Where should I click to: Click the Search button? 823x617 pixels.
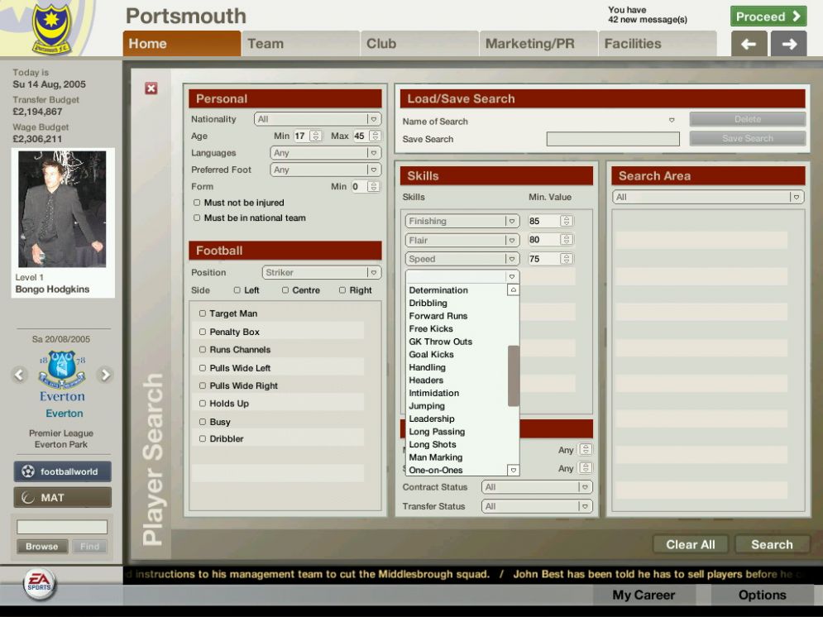pos(772,544)
